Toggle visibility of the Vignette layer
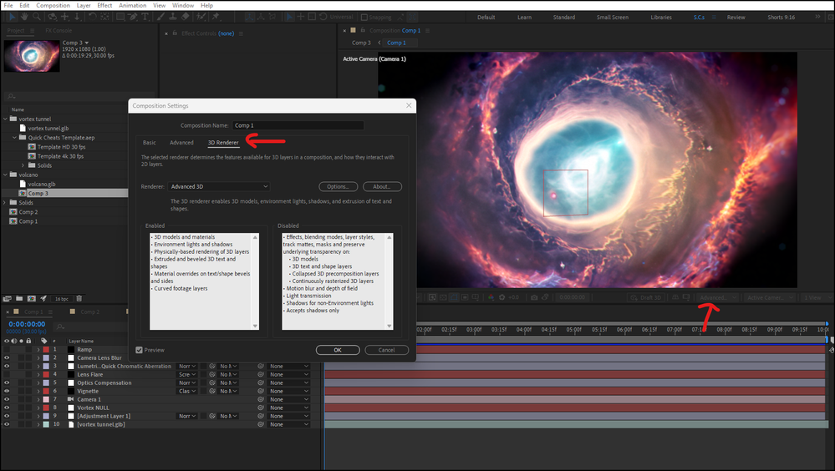 [7, 391]
